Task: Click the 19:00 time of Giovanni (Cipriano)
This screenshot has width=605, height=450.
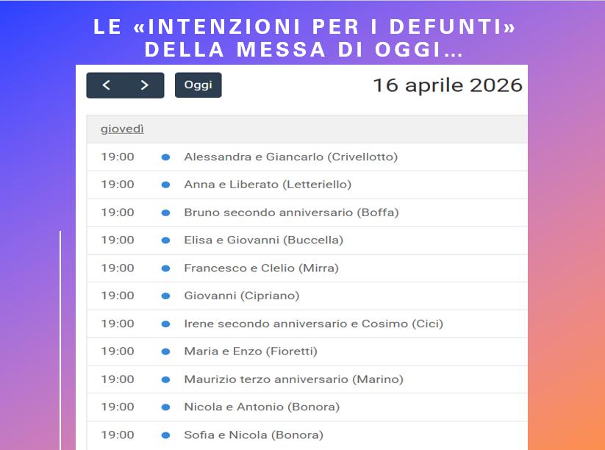Action: [x=118, y=296]
